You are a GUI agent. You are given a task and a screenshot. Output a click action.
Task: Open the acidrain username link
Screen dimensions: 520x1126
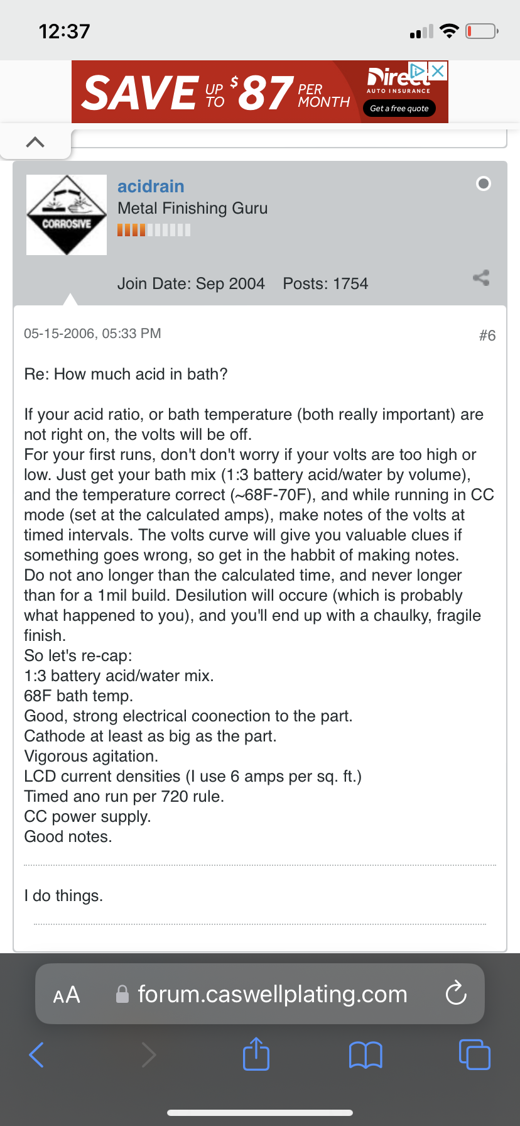point(151,186)
